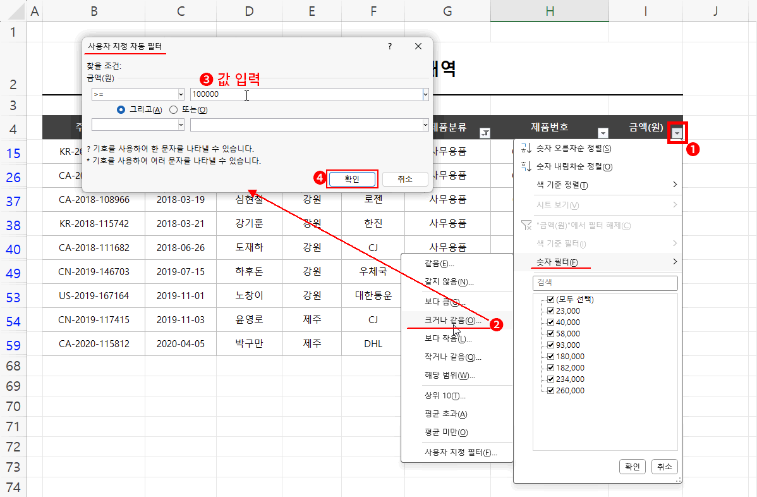Uncheck the 93,000 value checkbox

click(x=550, y=345)
